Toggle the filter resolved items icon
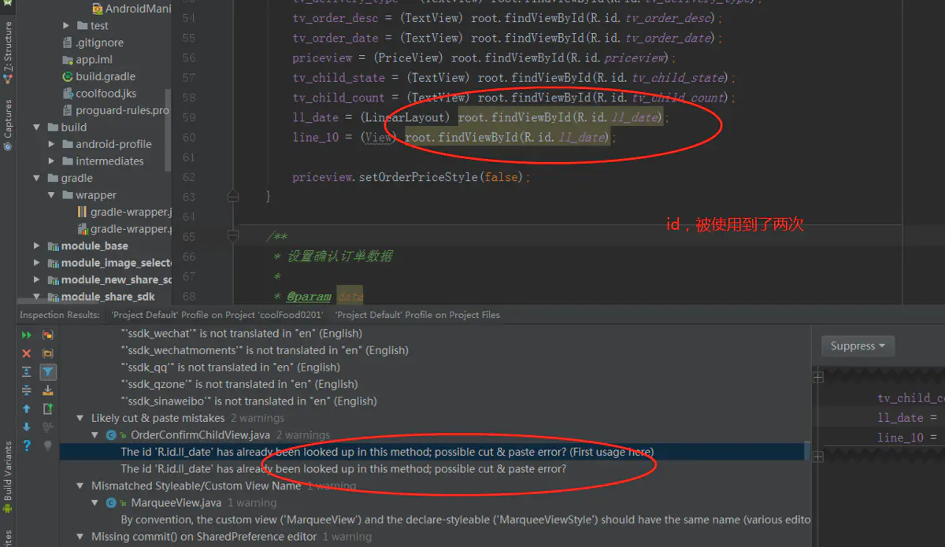945x547 pixels. point(48,372)
